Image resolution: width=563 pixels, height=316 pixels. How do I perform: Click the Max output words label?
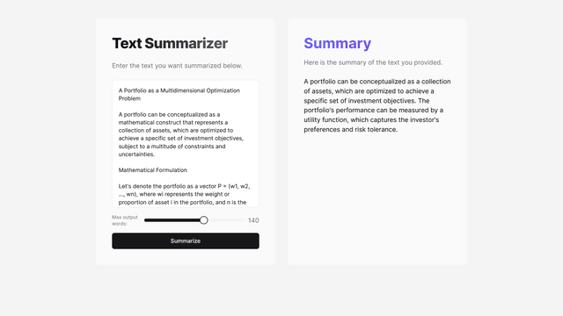click(125, 220)
